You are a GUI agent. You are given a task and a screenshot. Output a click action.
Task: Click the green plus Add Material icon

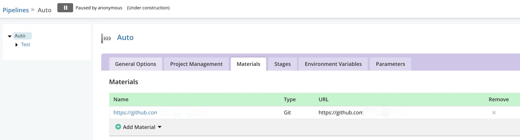click(x=118, y=127)
